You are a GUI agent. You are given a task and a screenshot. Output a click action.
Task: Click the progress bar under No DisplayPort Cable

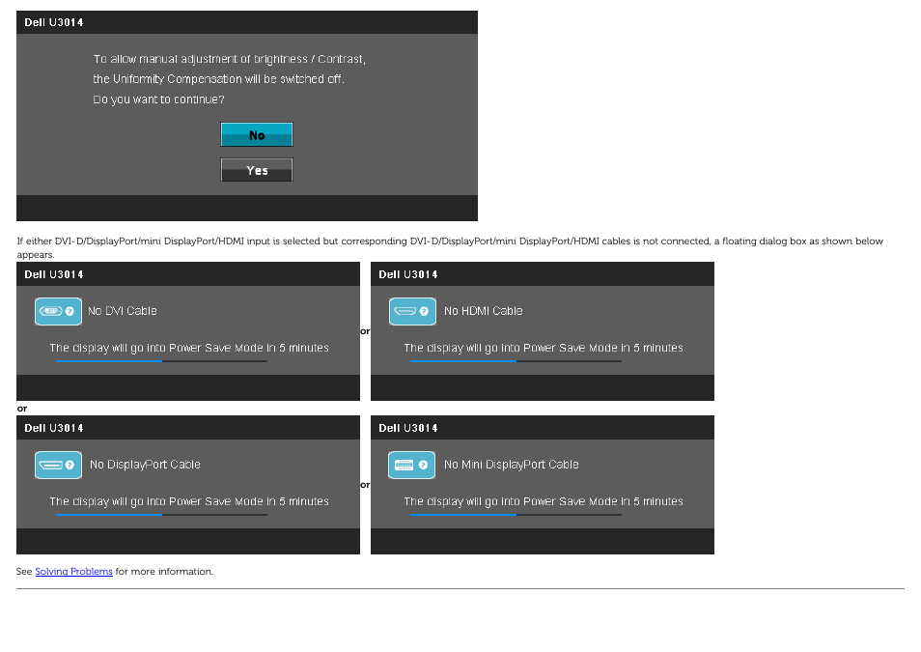(161, 515)
